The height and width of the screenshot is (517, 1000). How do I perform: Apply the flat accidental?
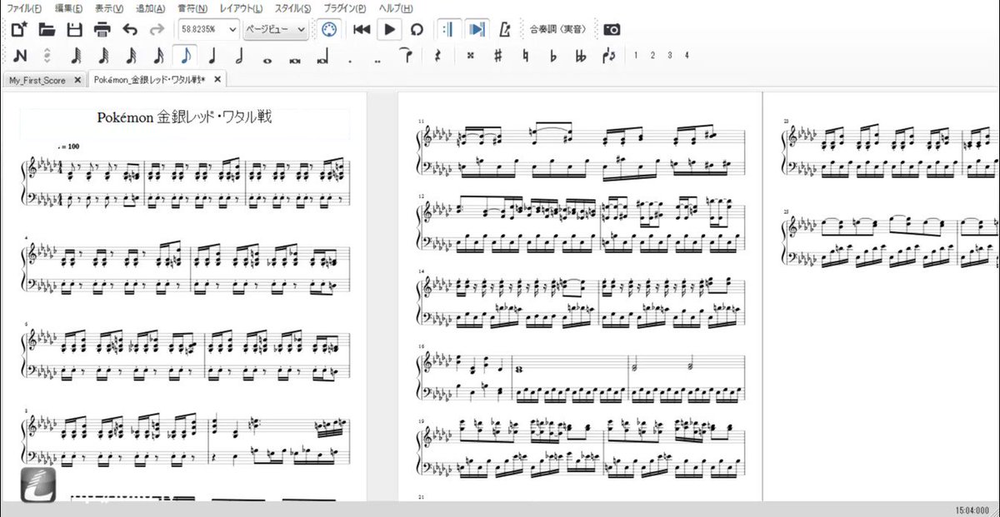552,56
